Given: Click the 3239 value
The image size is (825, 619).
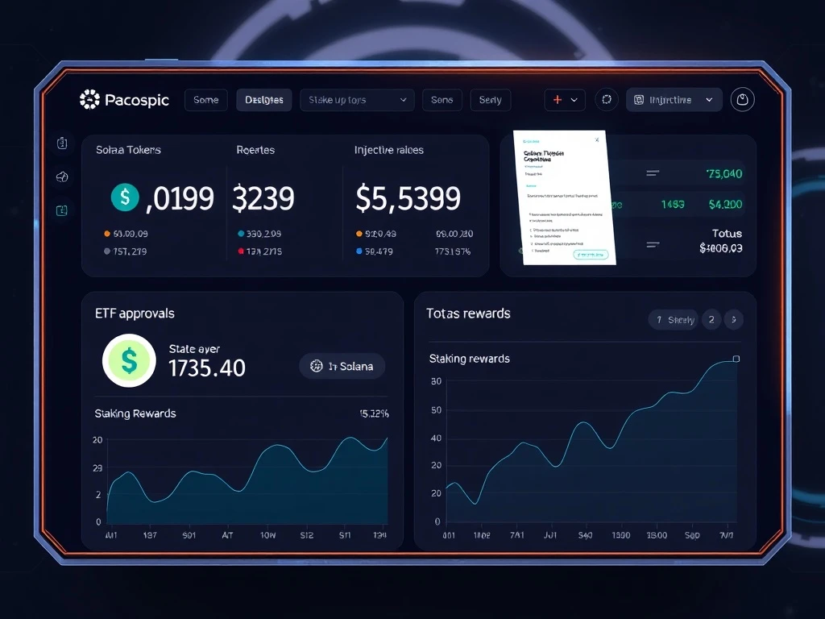Looking at the screenshot, I should click(x=263, y=198).
